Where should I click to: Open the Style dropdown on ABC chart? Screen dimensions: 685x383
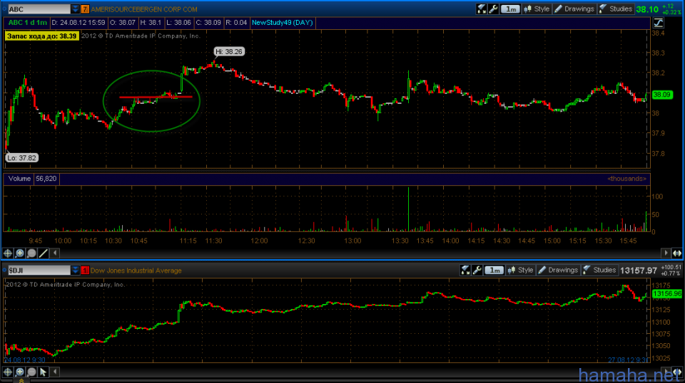point(537,9)
